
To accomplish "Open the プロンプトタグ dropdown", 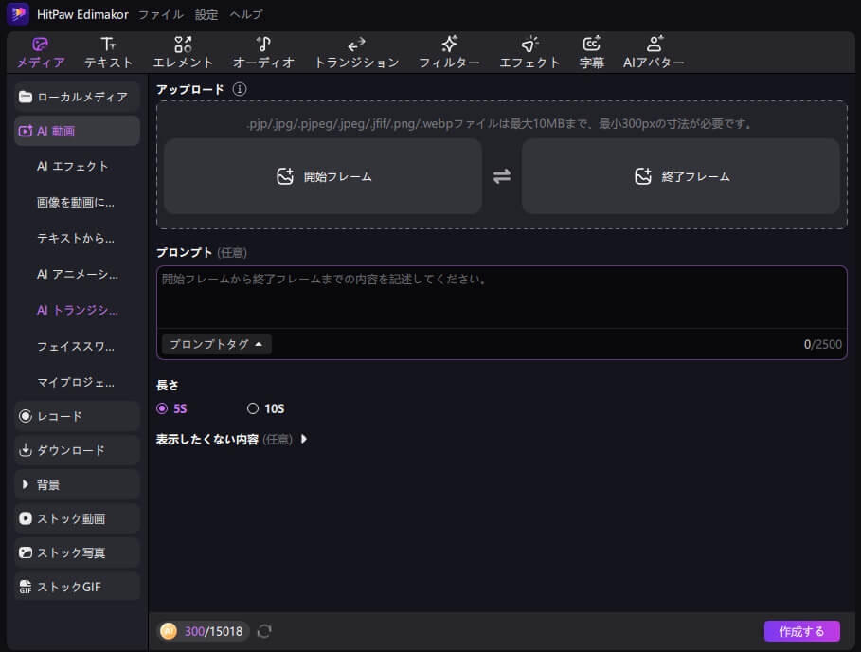I will point(216,344).
